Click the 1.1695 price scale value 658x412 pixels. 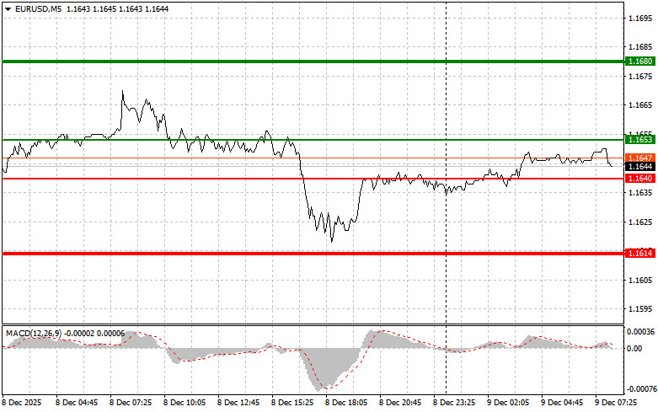pos(640,18)
